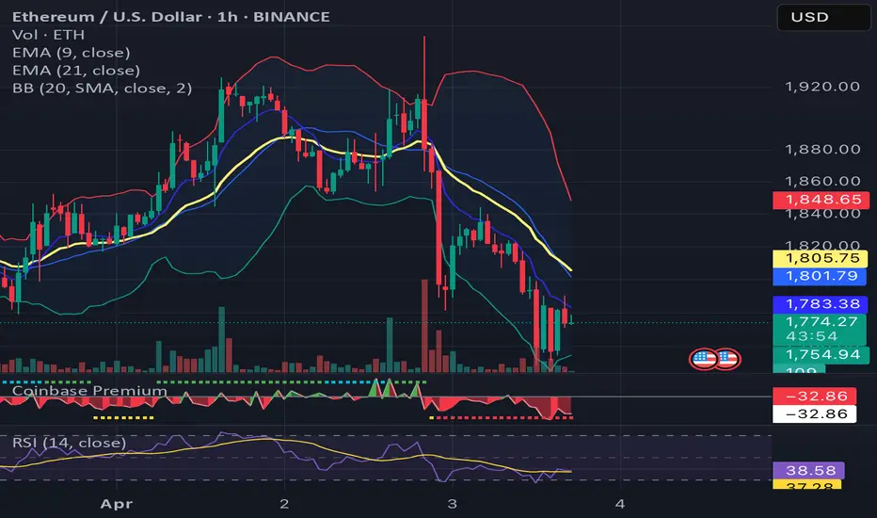Image resolution: width=877 pixels, height=518 pixels.
Task: Click the Apr label on the time axis
Action: point(117,504)
